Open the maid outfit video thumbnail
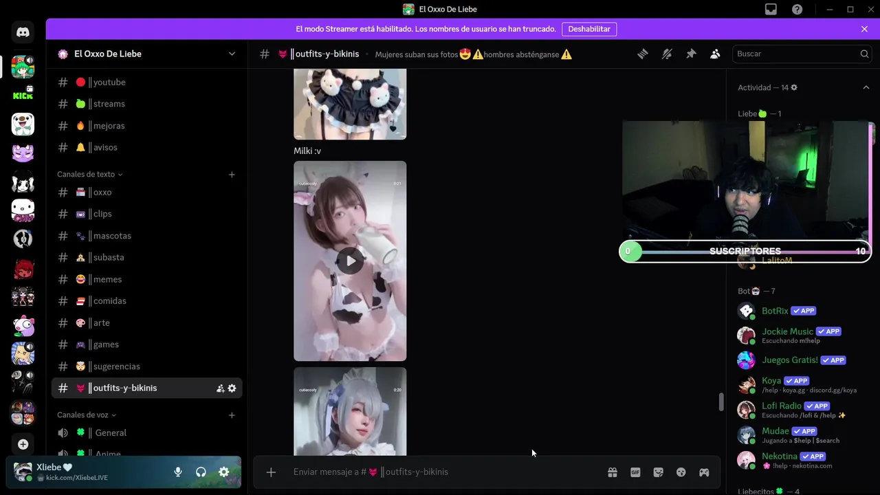The height and width of the screenshot is (495, 880). point(350,411)
